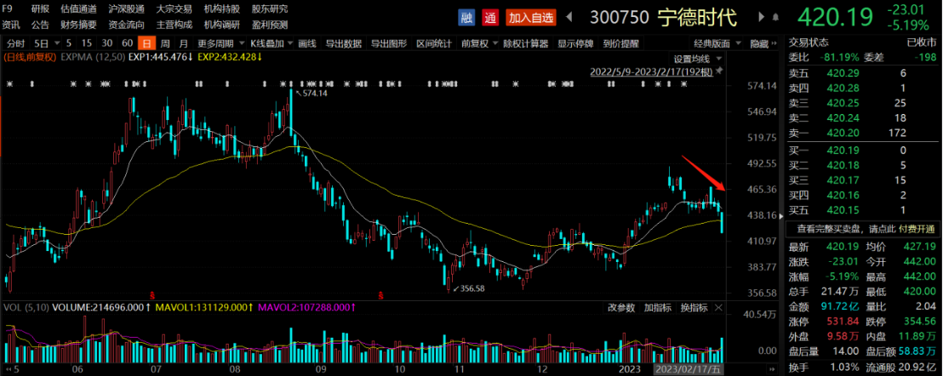
Task: Click the red S marker near July
Action: (x=152, y=295)
